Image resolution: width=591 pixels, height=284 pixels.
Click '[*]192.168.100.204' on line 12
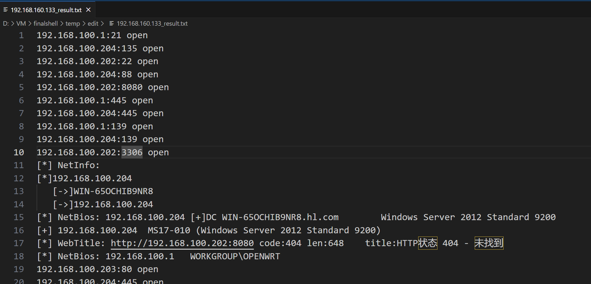(x=84, y=178)
